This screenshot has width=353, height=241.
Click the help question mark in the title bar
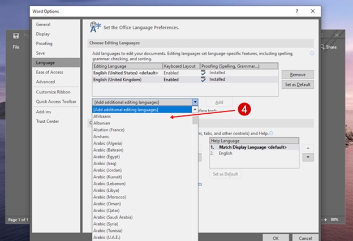coord(297,11)
